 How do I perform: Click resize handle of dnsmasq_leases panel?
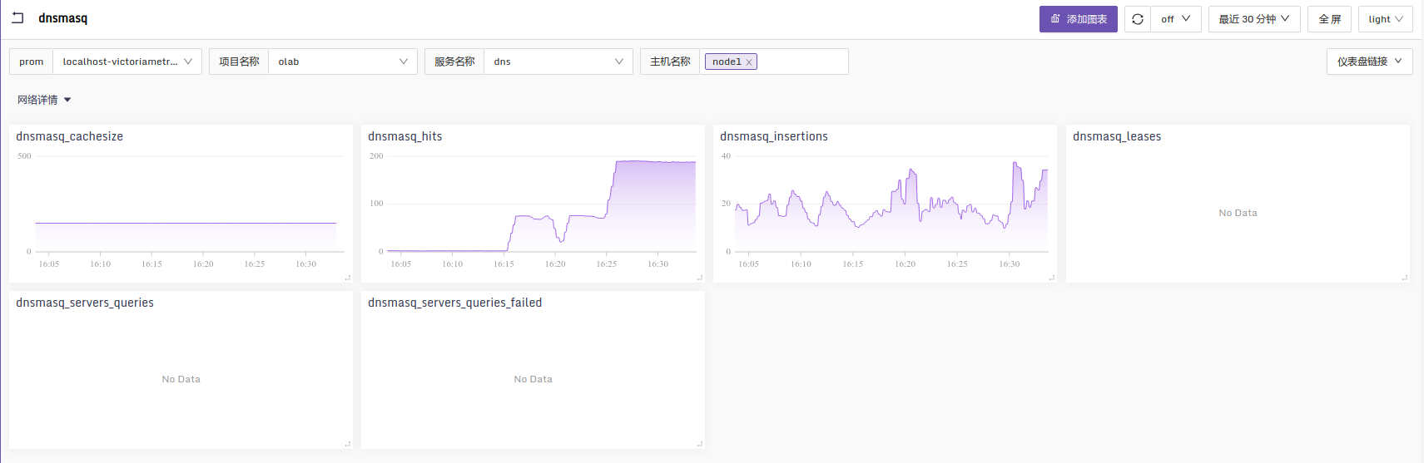click(1405, 278)
